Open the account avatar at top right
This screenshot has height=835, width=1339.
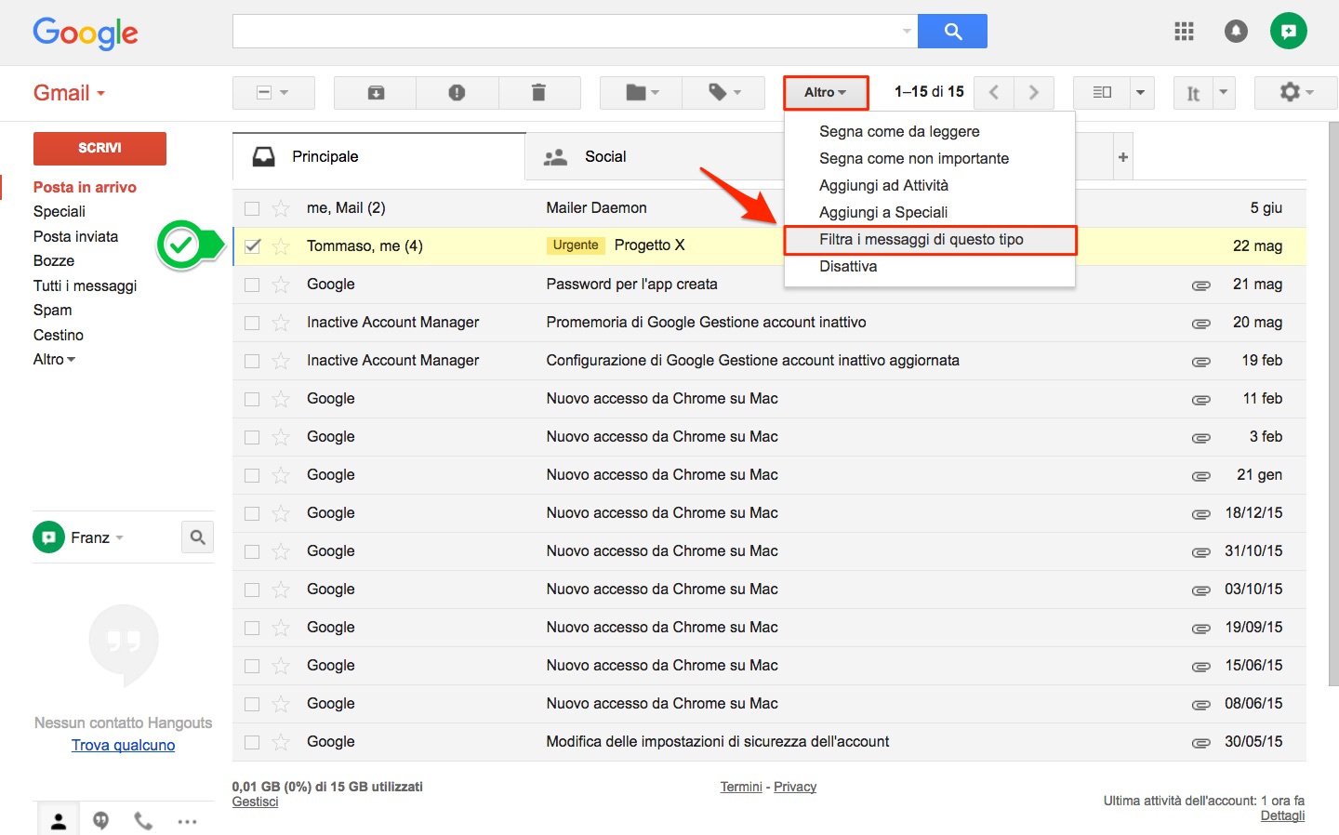1289,31
